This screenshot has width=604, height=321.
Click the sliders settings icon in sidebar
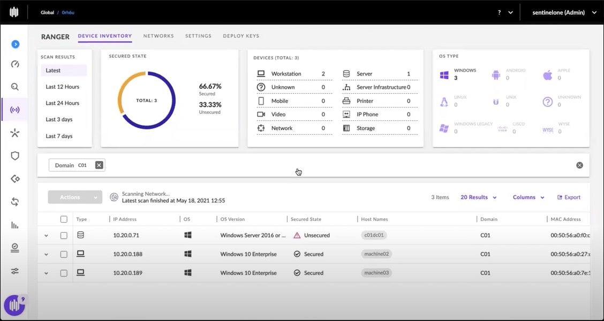15,271
